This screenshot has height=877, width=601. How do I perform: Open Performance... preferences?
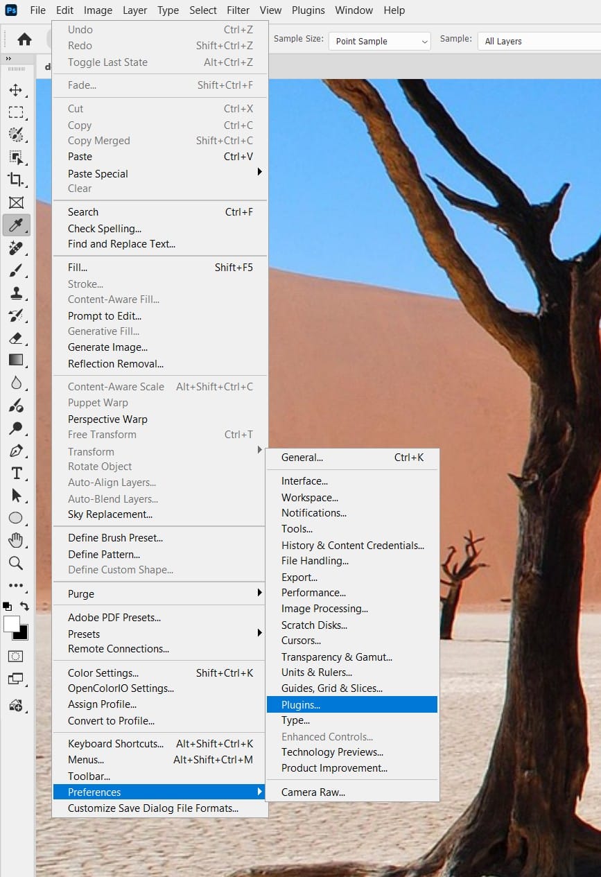click(352, 593)
